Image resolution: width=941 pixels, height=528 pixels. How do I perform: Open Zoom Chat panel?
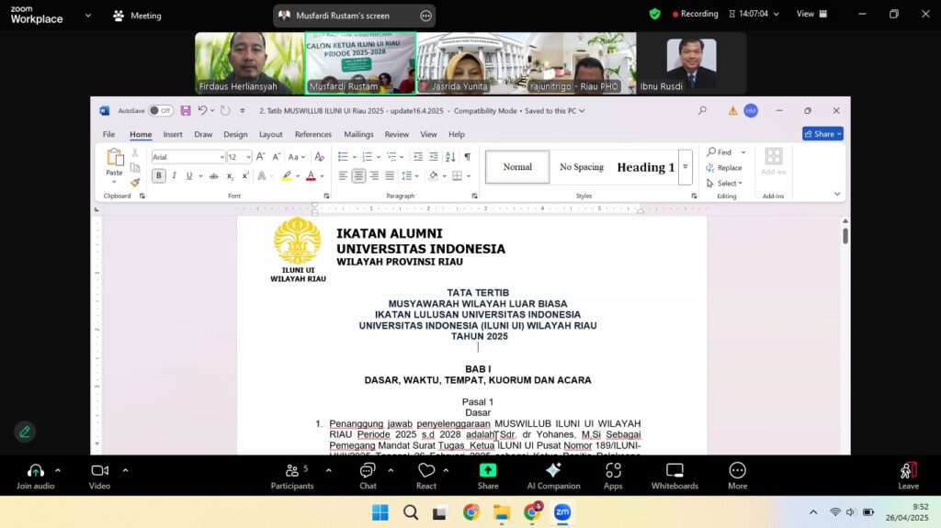point(368,477)
